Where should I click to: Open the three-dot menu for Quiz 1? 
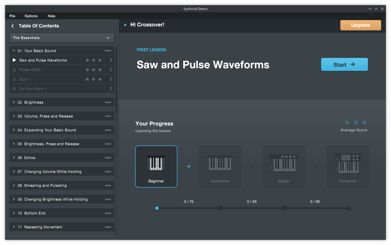click(x=111, y=79)
